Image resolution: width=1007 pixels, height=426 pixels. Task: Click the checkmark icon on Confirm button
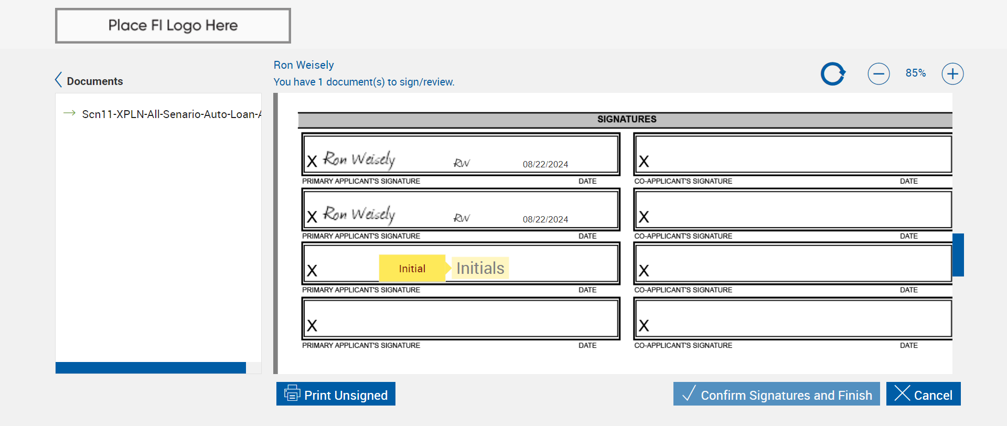[689, 393]
